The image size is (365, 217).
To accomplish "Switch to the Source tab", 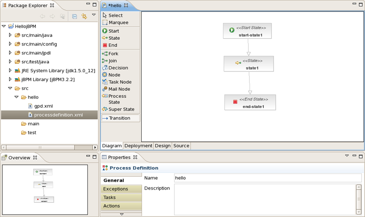I will (x=181, y=146).
